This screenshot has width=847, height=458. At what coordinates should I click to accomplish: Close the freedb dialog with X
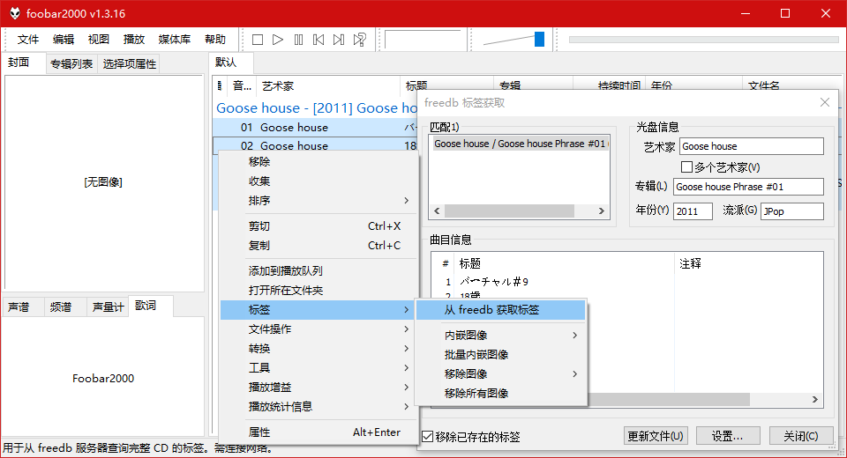coord(825,103)
